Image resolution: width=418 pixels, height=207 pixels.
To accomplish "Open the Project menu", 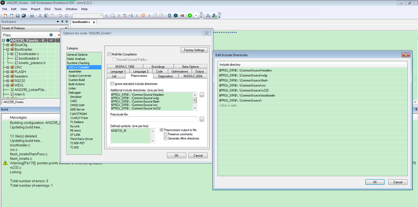I will point(36,9).
